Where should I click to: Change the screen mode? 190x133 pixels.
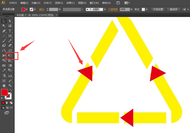pyautogui.click(x=7, y=113)
